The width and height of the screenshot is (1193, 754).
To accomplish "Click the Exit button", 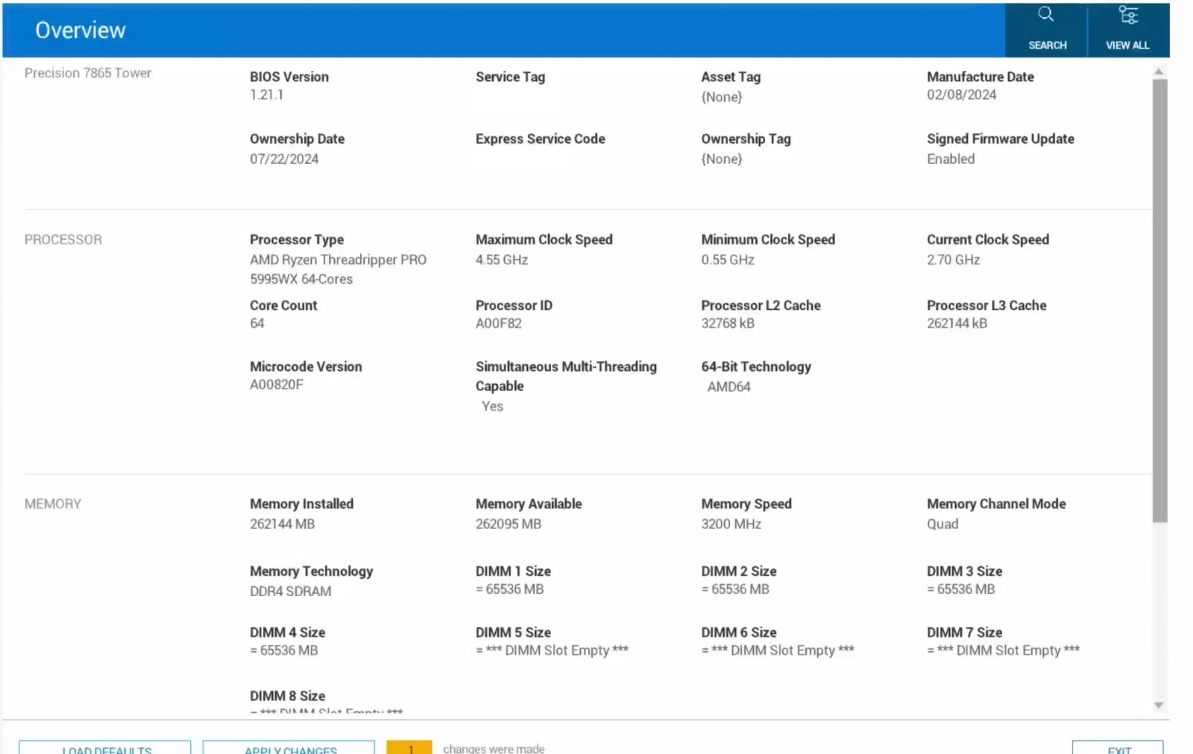I will [x=1118, y=747].
